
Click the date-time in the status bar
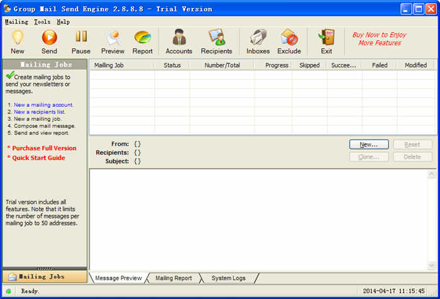(x=393, y=291)
